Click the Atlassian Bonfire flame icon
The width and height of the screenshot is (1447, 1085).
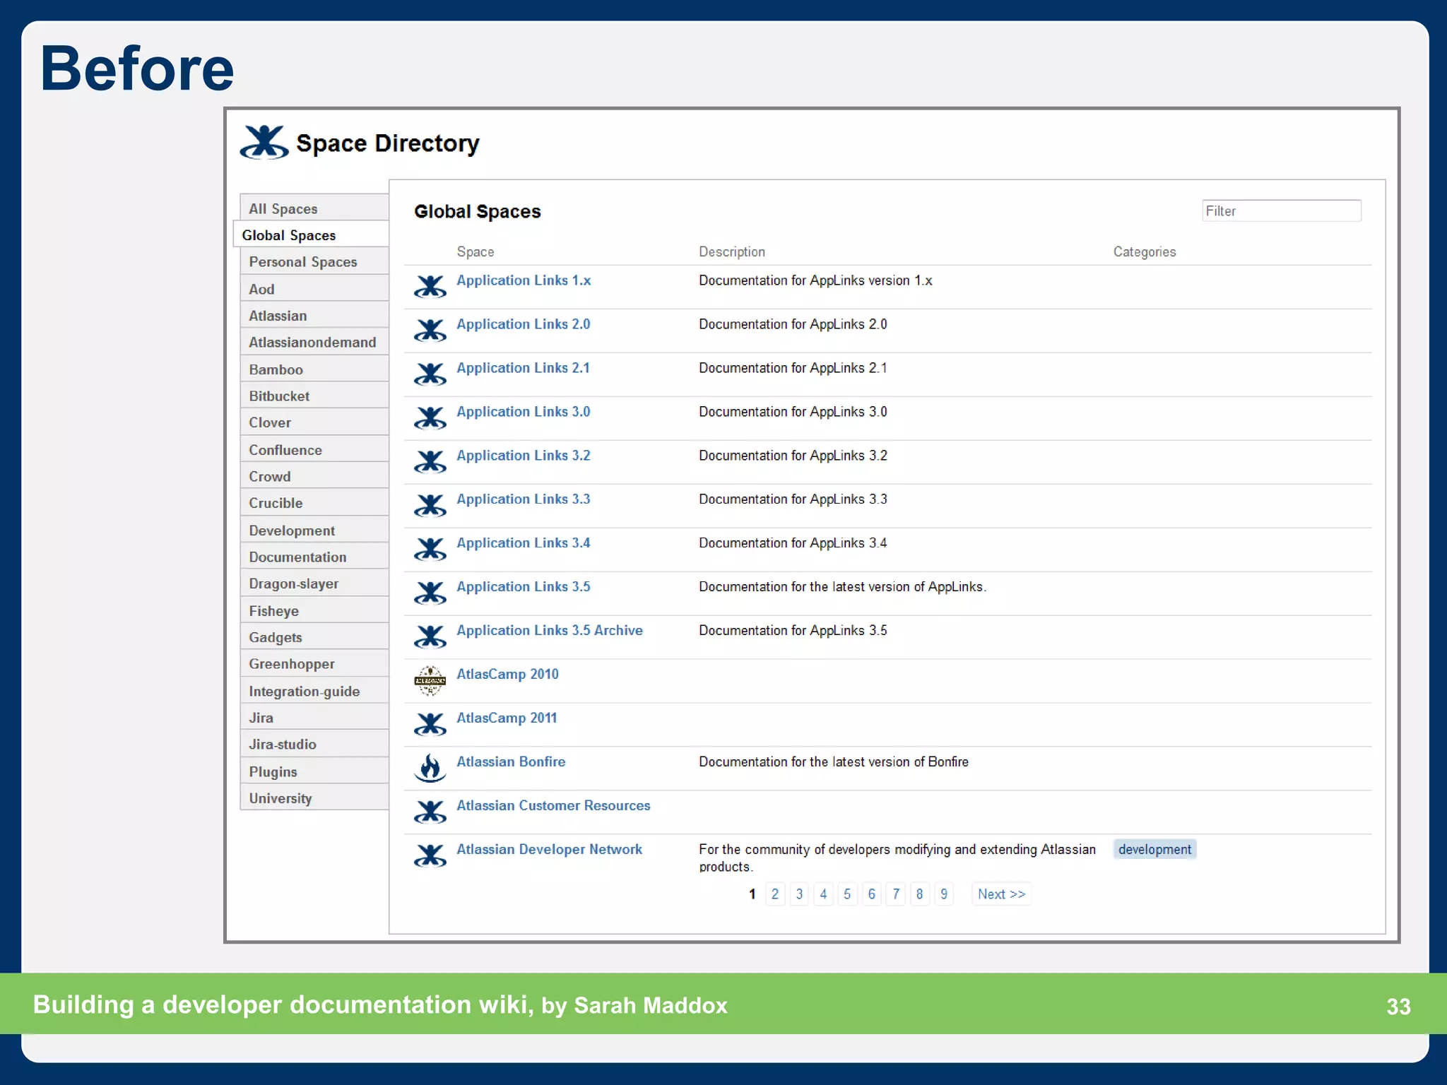(x=430, y=769)
